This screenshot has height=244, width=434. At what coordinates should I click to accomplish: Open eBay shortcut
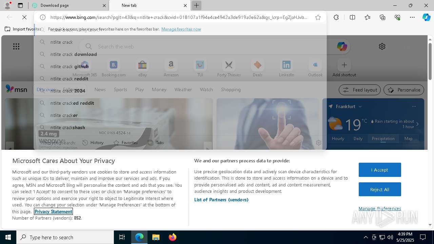142,68
